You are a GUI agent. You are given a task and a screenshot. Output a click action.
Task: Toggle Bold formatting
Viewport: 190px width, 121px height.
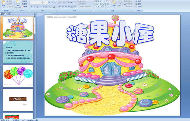point(31,7)
